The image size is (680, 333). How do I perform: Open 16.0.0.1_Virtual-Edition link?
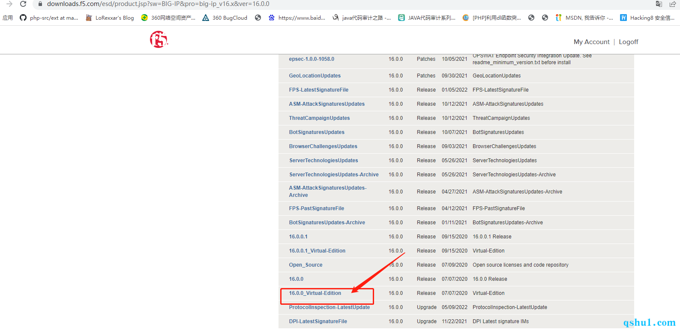317,251
